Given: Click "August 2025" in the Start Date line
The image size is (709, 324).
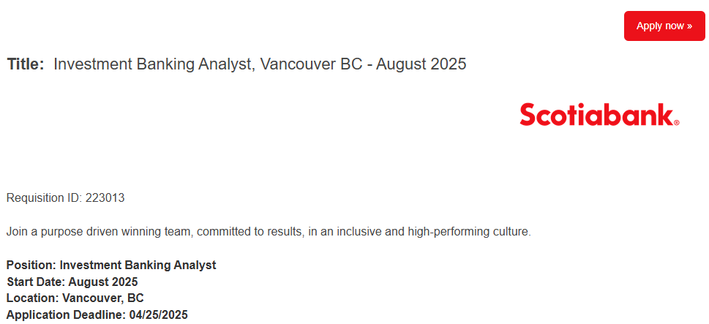Looking at the screenshot, I should [103, 282].
